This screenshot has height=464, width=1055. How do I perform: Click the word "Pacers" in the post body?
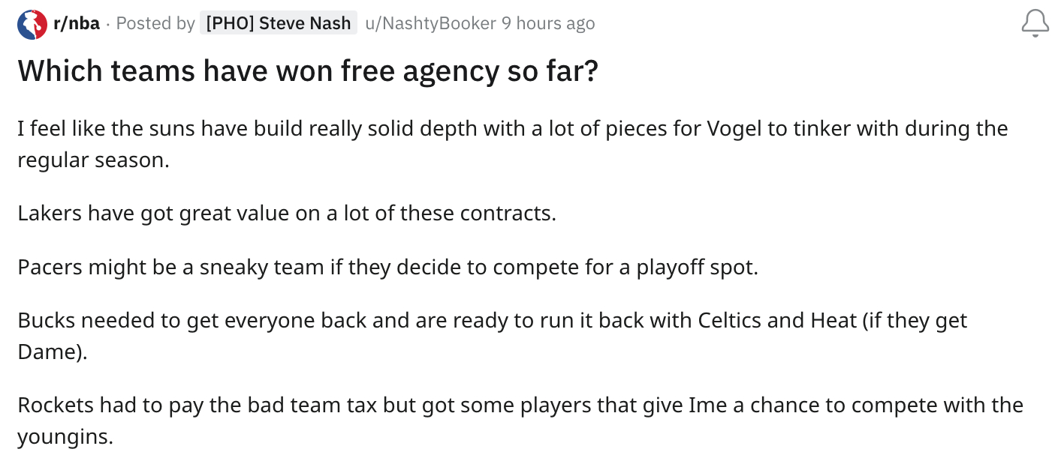click(48, 268)
